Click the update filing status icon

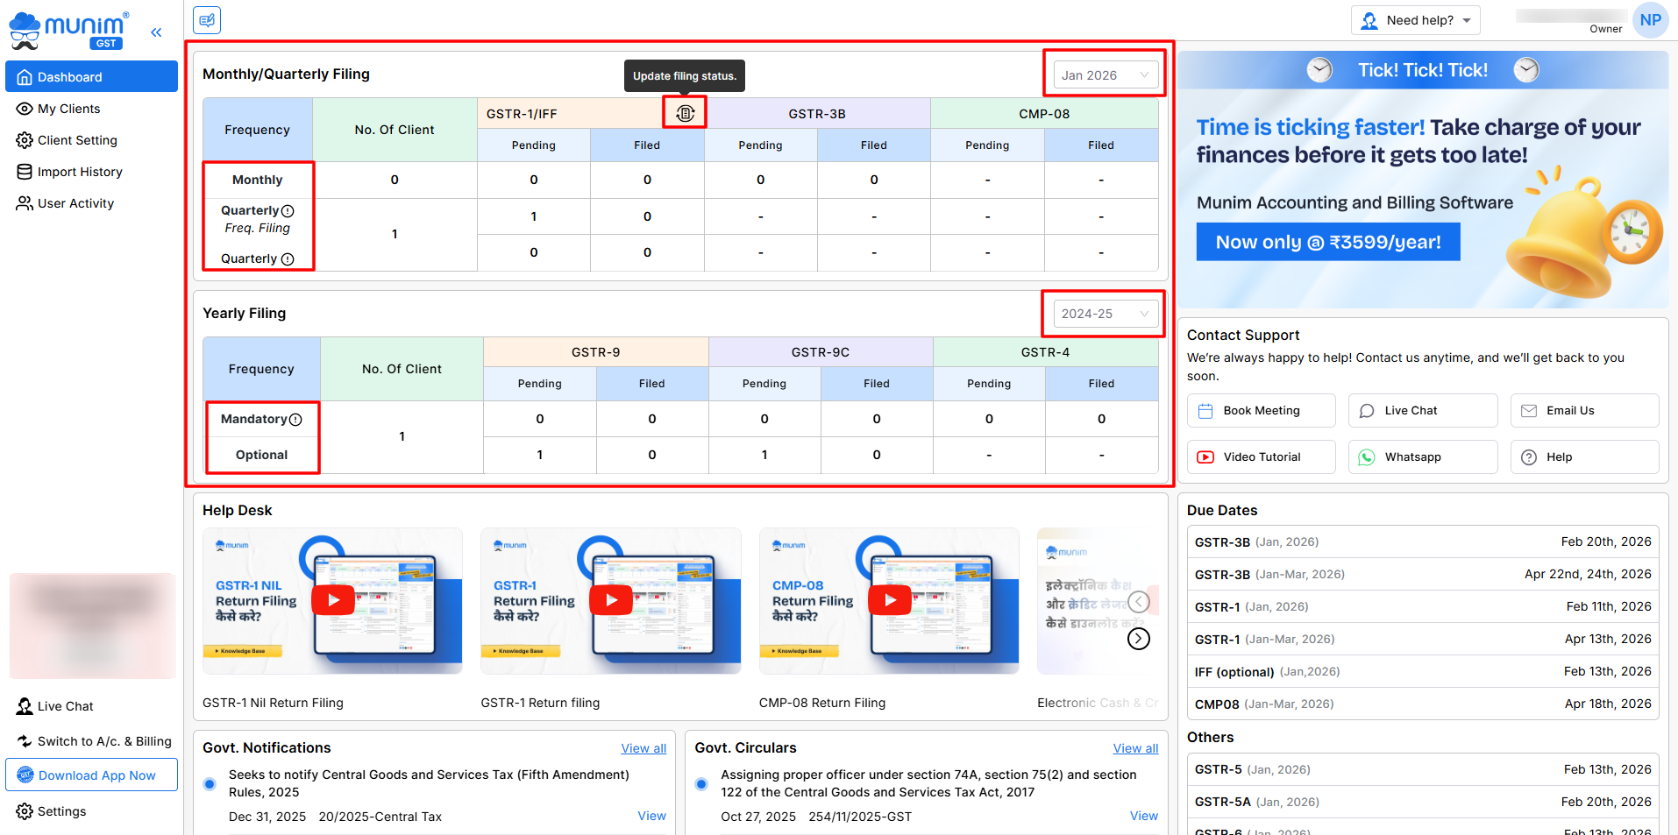click(x=685, y=113)
